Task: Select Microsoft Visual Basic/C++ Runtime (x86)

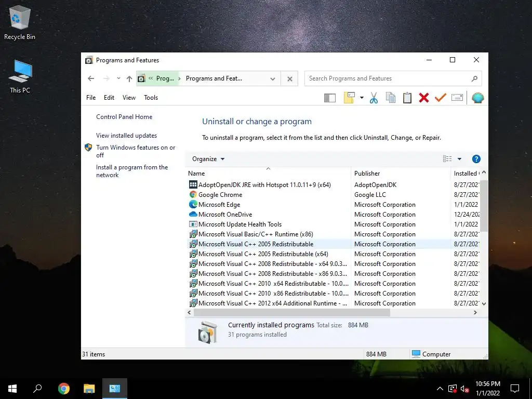Action: pyautogui.click(x=256, y=234)
